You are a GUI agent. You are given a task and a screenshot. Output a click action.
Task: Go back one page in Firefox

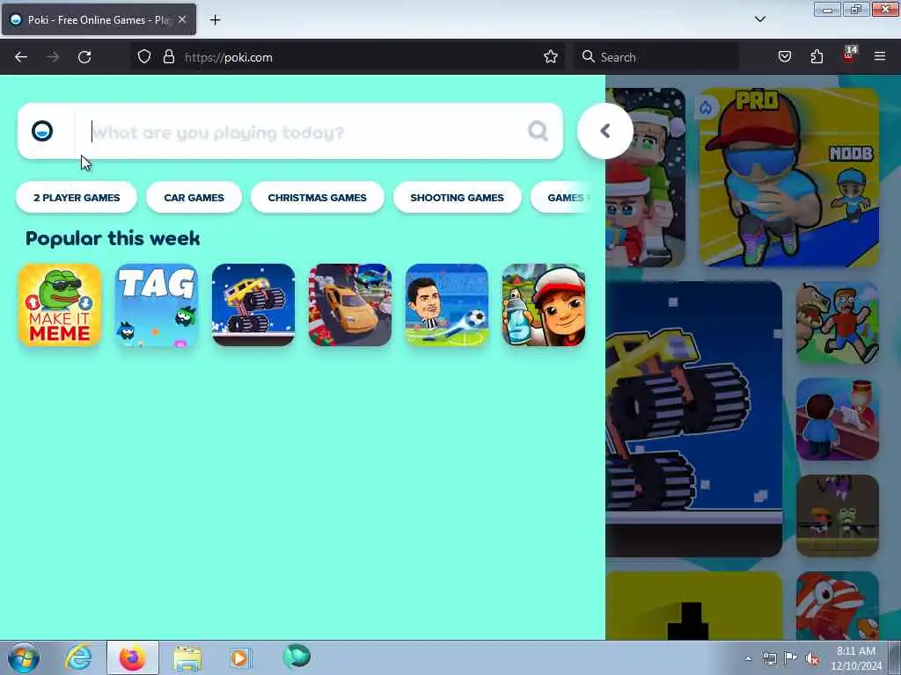(x=21, y=57)
